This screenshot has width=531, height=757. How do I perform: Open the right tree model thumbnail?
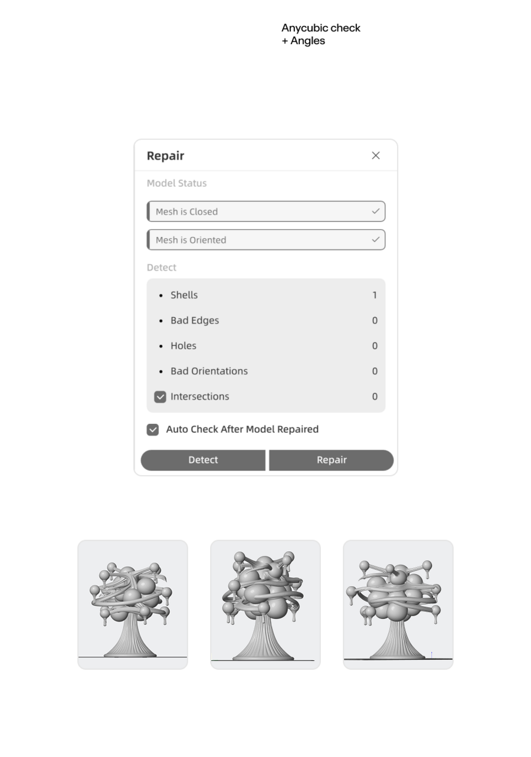tap(398, 604)
